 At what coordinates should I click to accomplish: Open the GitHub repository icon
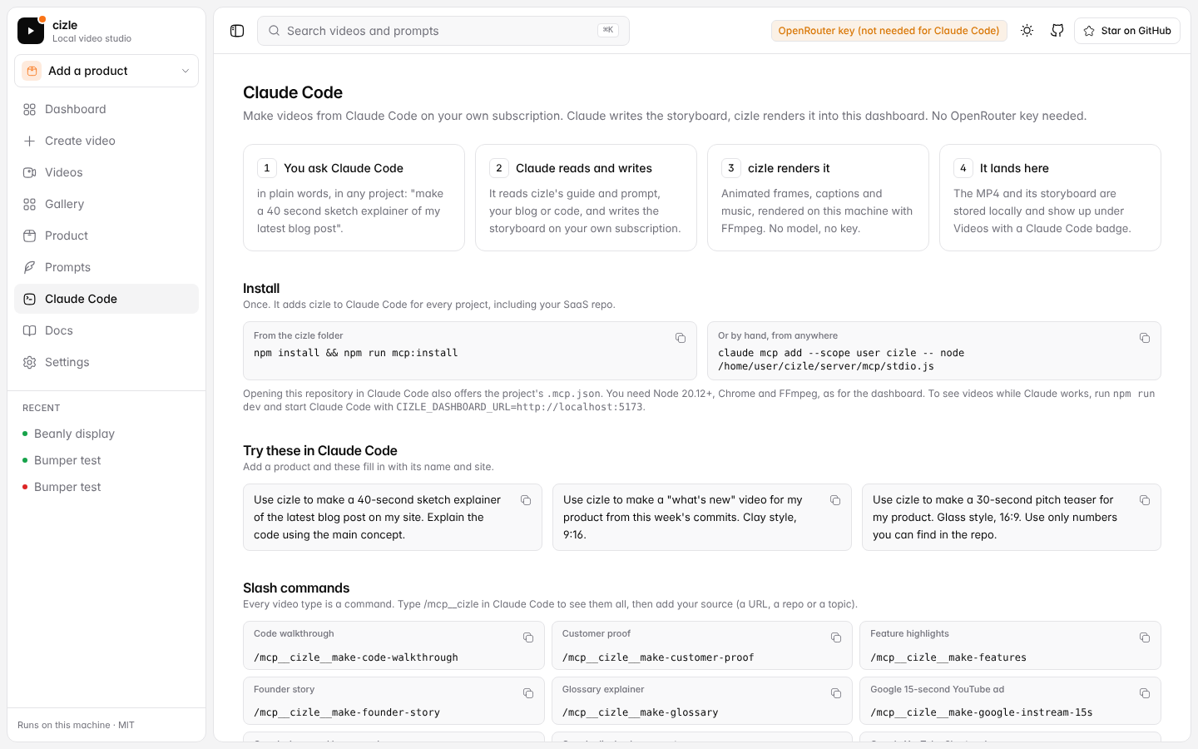[x=1057, y=31]
